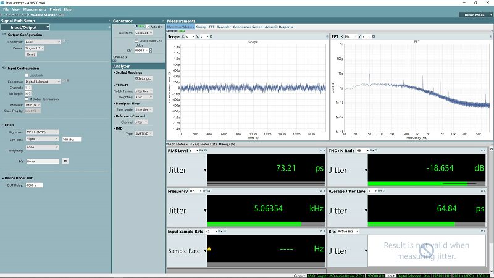
Task: Toggle the generator on/off switch icon
Action: pyautogui.click(x=140, y=27)
